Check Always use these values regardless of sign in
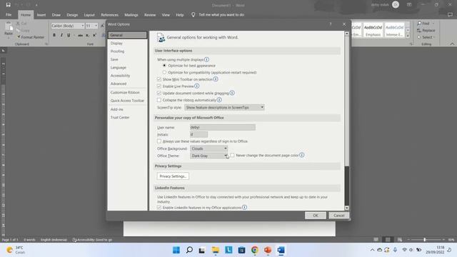Image resolution: width=457 pixels, height=257 pixels. point(159,141)
